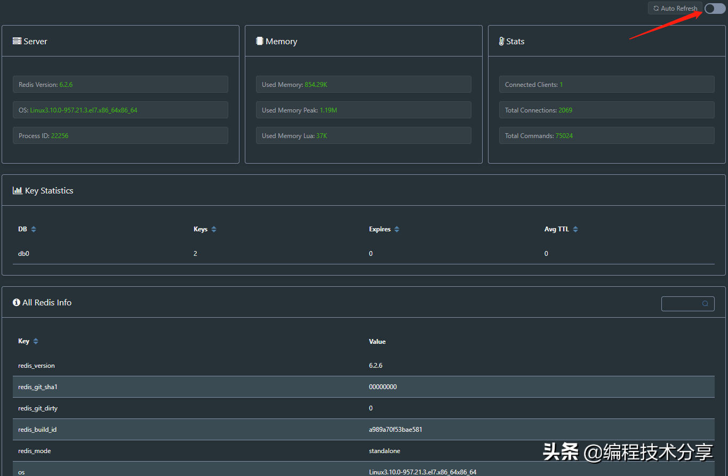728x476 pixels.
Task: Click the All Redis Info heading
Action: coord(47,302)
